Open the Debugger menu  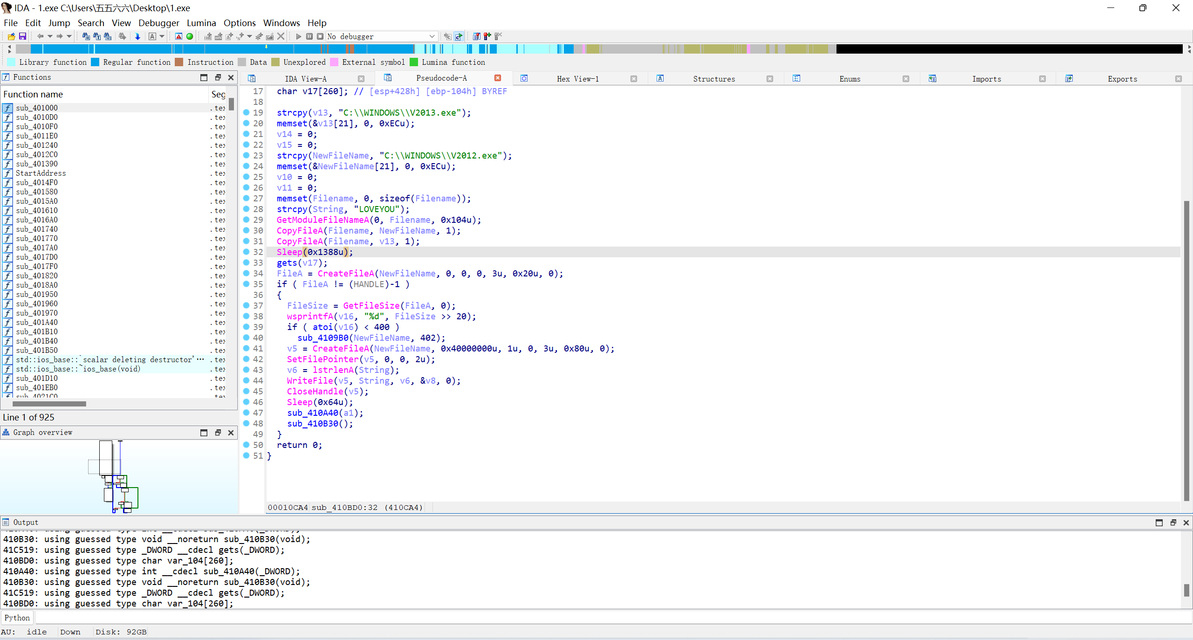pyautogui.click(x=158, y=23)
